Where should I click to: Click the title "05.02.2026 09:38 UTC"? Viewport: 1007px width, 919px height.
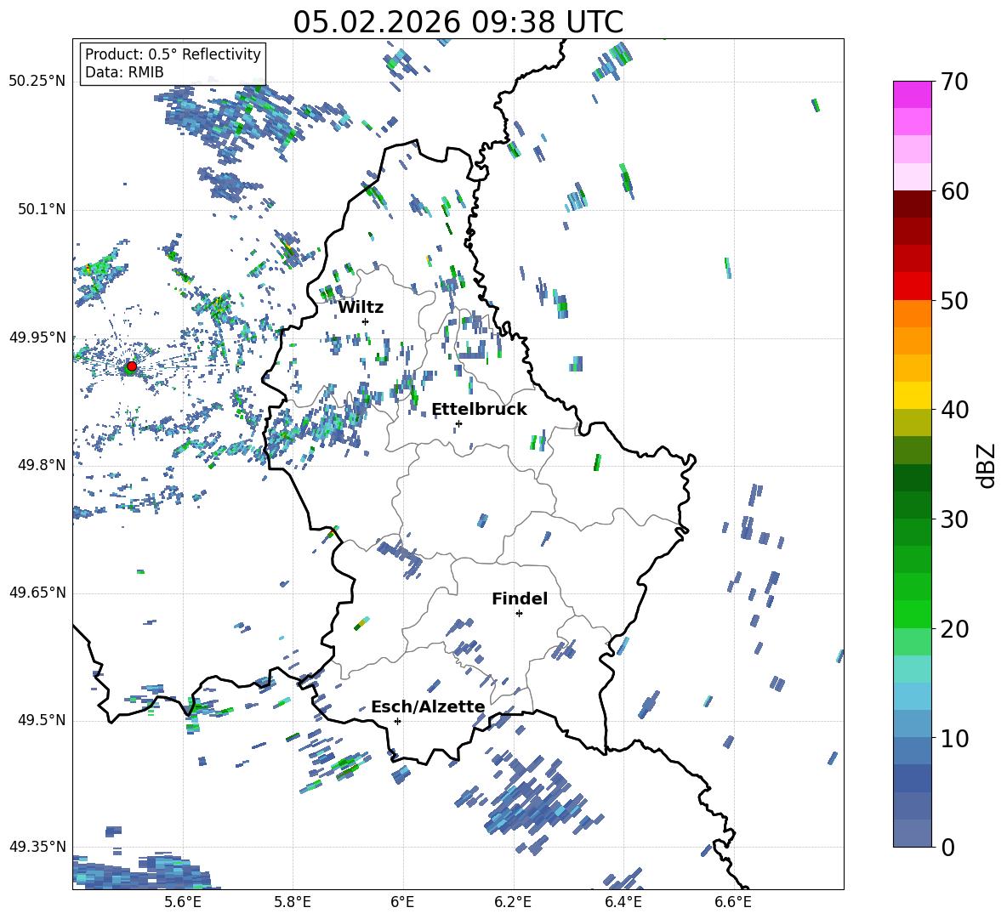click(x=458, y=22)
